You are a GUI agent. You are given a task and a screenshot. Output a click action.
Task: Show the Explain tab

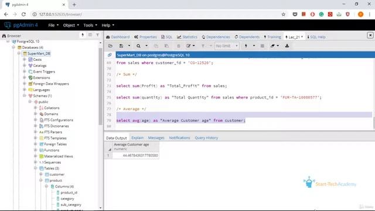pyautogui.click(x=137, y=138)
